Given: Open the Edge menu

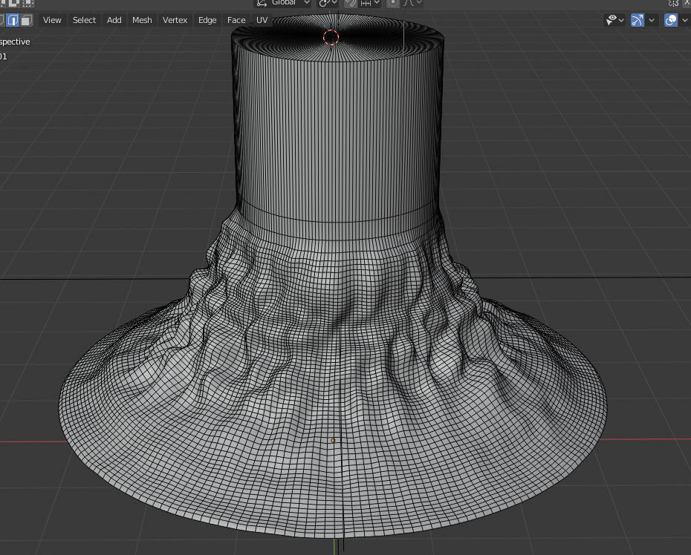Looking at the screenshot, I should pos(207,20).
